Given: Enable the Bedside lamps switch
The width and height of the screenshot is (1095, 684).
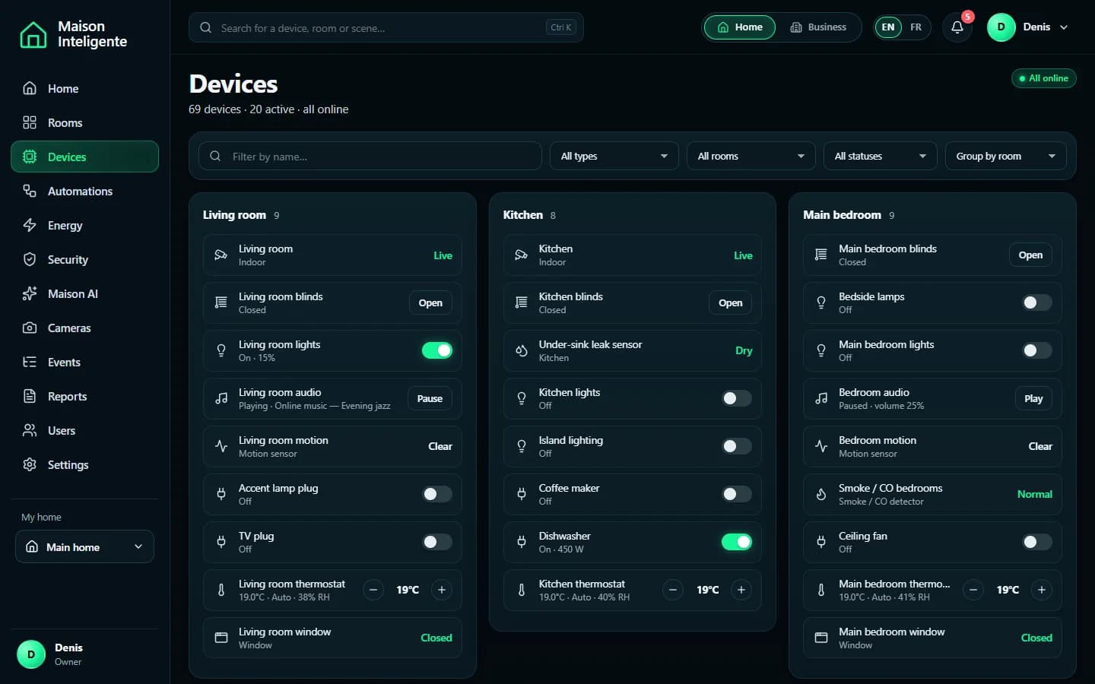Looking at the screenshot, I should 1037,302.
